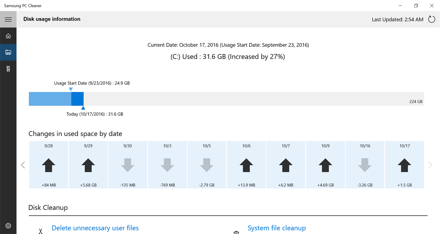This screenshot has width=440, height=234.
Task: Open Delete unnecessary user files
Action: (x=95, y=228)
